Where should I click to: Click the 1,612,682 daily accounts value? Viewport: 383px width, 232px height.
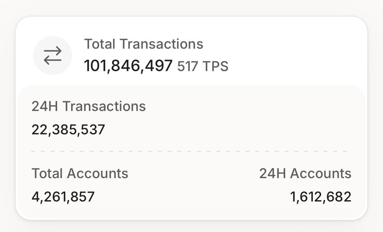[321, 197]
